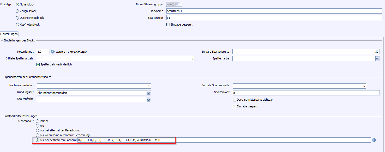Select nur bei alternativer Berechnung option

(x=38, y=130)
